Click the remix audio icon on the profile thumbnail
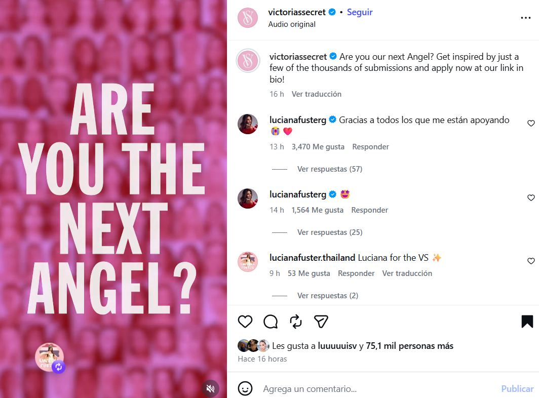This screenshot has height=398, width=539. [59, 368]
